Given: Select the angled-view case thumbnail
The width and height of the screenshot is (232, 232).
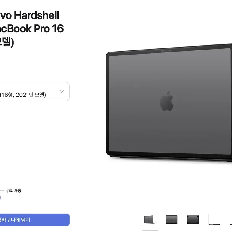Looking at the screenshot, I should (x=150, y=220).
